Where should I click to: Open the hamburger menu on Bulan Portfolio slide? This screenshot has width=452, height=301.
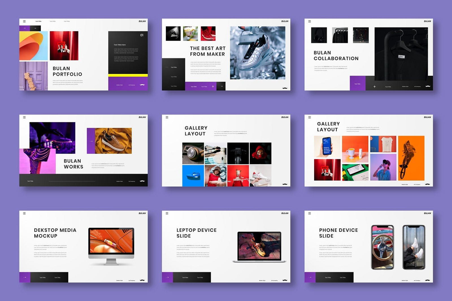[x=24, y=21]
